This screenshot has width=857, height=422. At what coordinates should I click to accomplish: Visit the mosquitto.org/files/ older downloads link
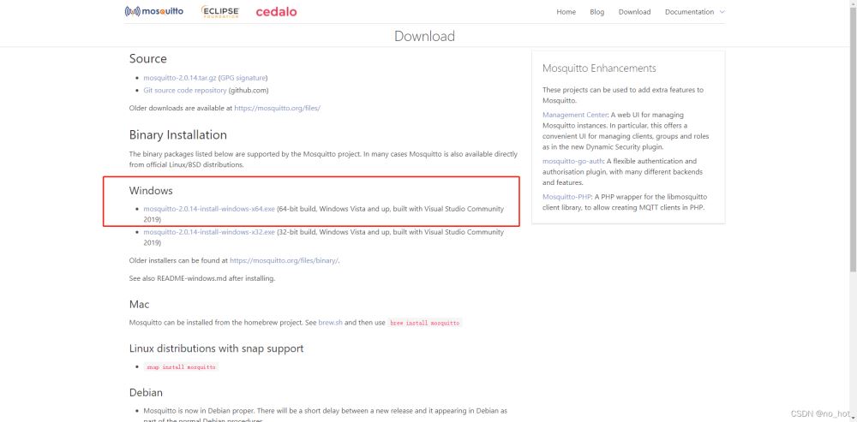[x=277, y=109]
